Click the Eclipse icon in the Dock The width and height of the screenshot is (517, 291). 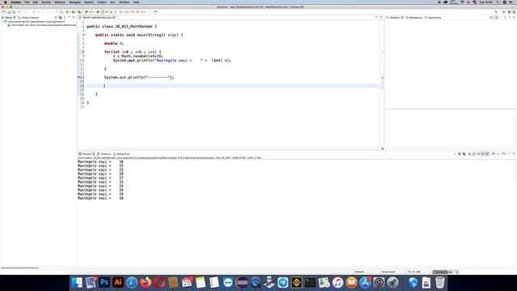(242, 282)
